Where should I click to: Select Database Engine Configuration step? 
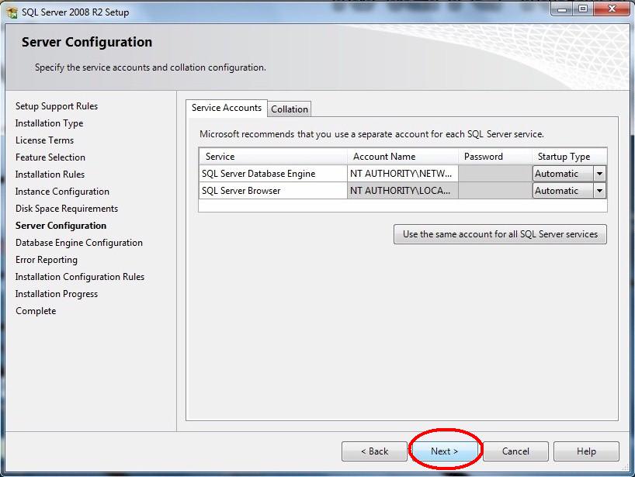point(79,242)
